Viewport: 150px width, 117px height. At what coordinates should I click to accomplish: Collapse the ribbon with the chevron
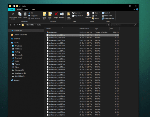tap(134, 9)
